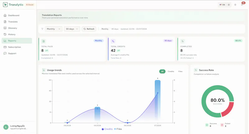This screenshot has width=249, height=134.
Task: Click the "20.0% Failed: 2" text
Action: pos(187,58)
